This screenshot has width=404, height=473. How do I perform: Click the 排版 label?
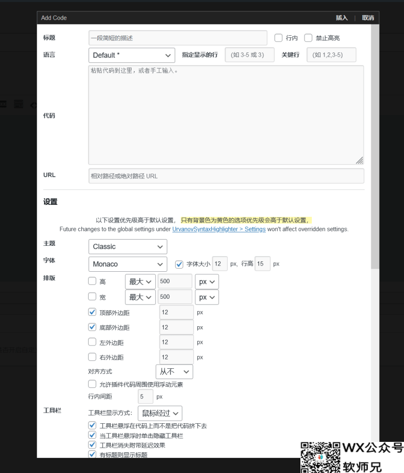pos(49,278)
